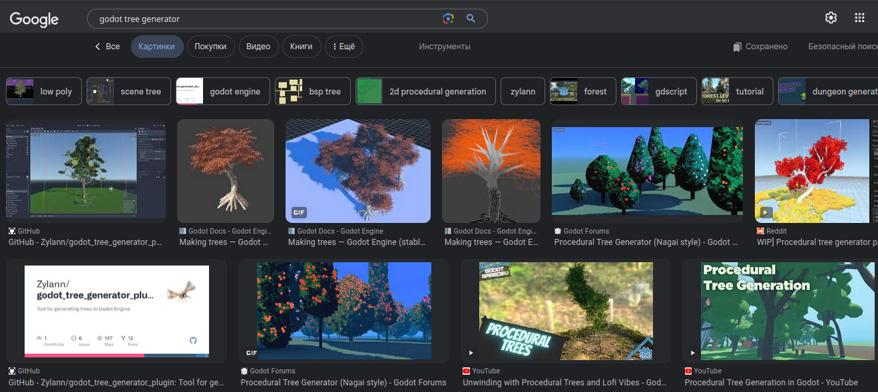Screen dimensions: 878x392
Task: Open Procedural Tree Generator (Nagai style) - Godot ... link
Action: coord(646,242)
